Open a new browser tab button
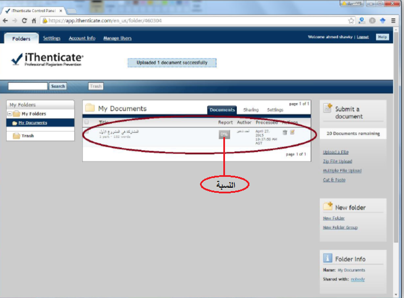 tap(72, 11)
